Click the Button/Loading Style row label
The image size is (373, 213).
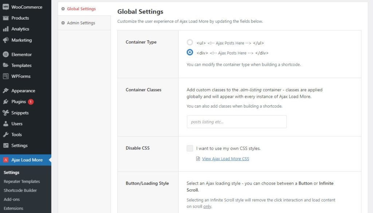click(x=147, y=183)
